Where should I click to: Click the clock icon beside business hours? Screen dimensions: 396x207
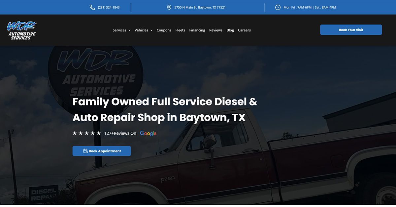coord(278,7)
